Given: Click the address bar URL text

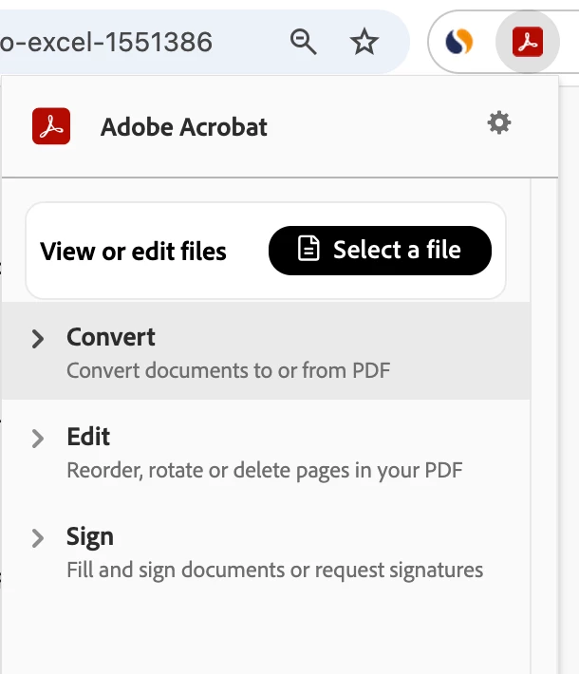Looking at the screenshot, I should click(105, 42).
